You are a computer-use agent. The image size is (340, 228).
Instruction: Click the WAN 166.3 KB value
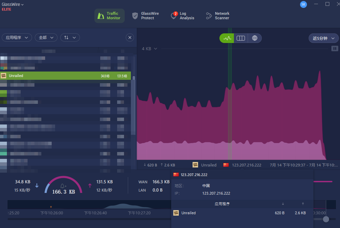pos(161,182)
